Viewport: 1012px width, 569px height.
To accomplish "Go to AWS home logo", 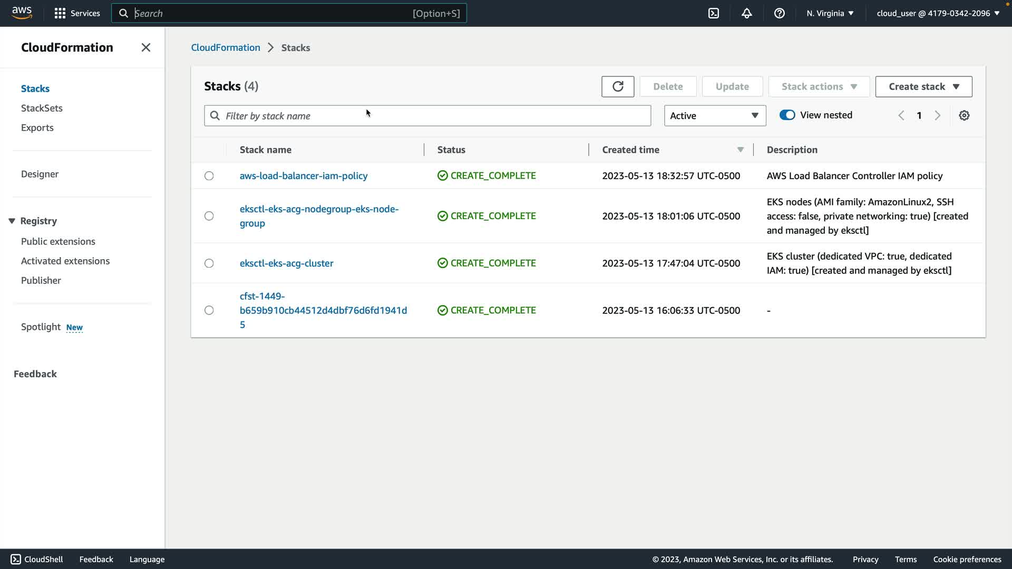I will pos(22,13).
